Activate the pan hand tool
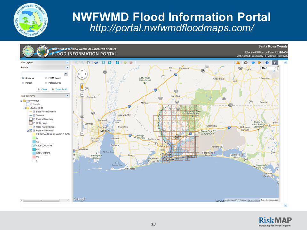 88,63
